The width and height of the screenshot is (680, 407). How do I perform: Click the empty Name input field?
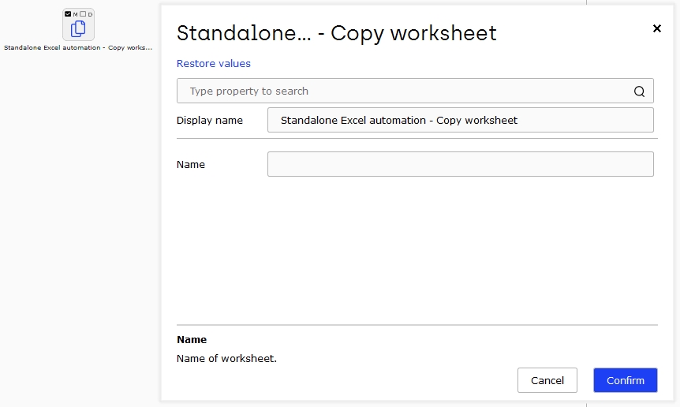(461, 164)
